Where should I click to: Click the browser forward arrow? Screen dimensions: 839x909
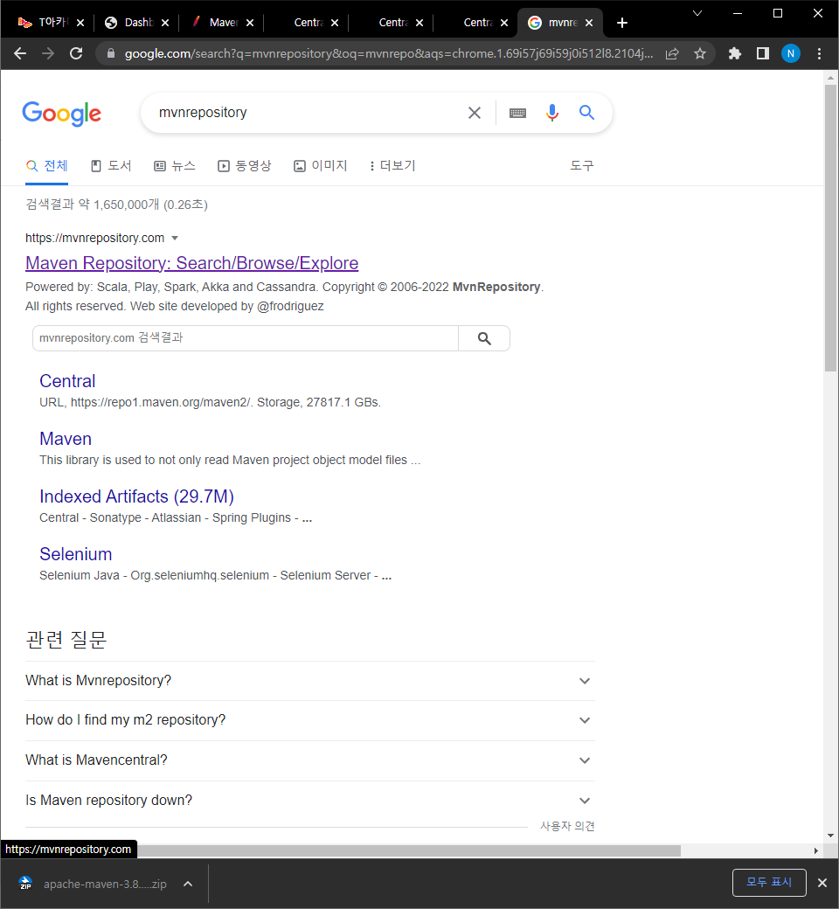click(x=48, y=53)
